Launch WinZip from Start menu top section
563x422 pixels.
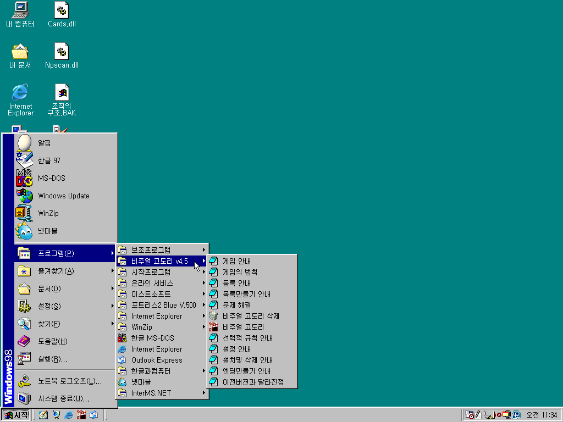point(66,213)
